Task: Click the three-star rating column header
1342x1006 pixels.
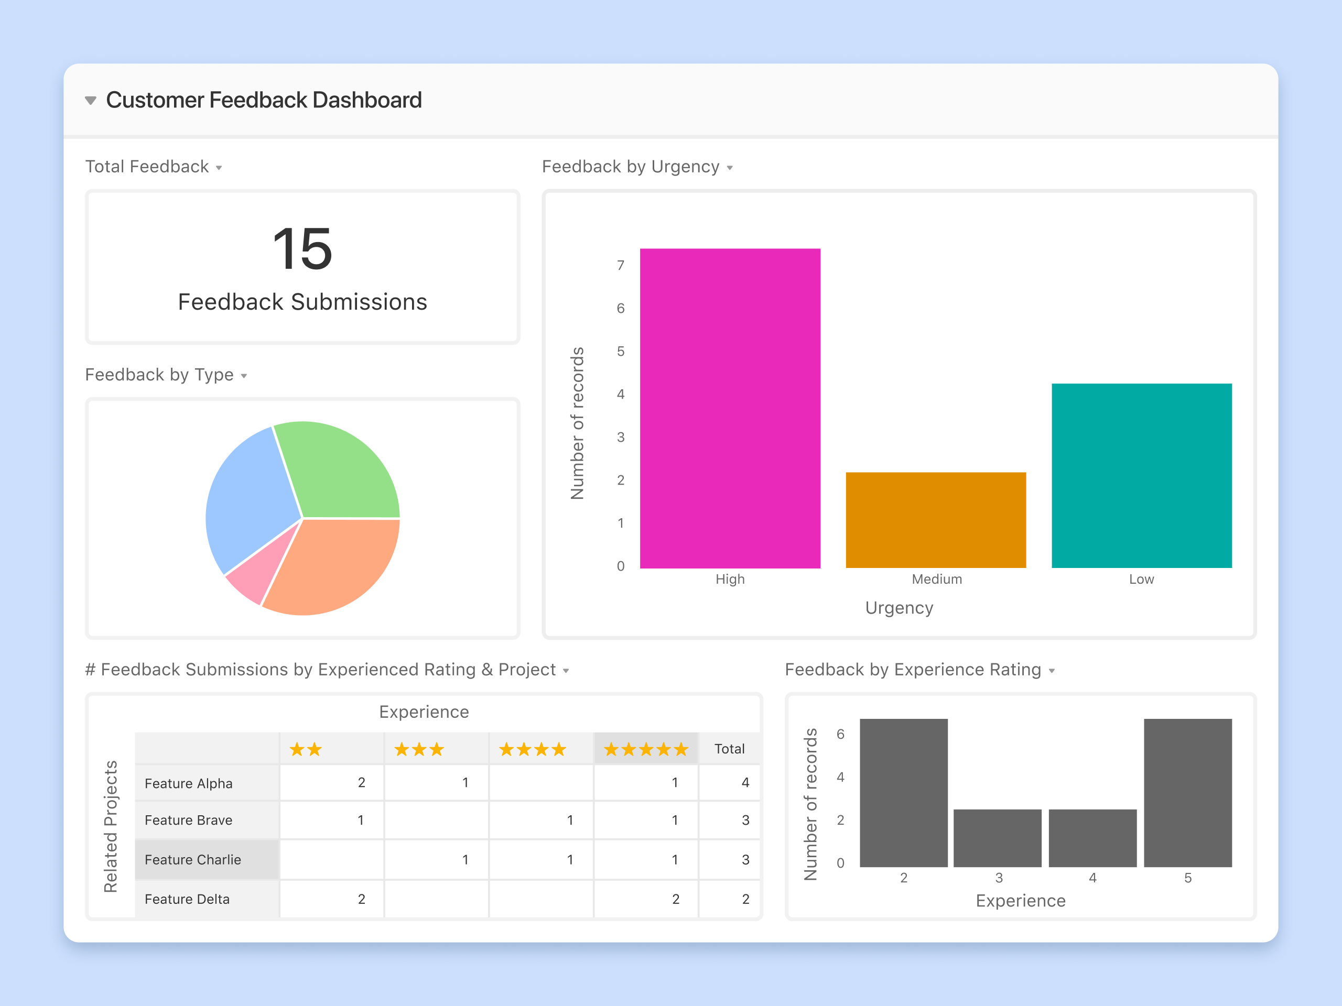Action: (x=419, y=749)
